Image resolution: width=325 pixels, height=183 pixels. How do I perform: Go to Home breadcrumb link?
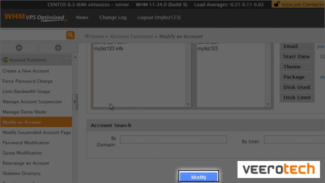coord(97,36)
